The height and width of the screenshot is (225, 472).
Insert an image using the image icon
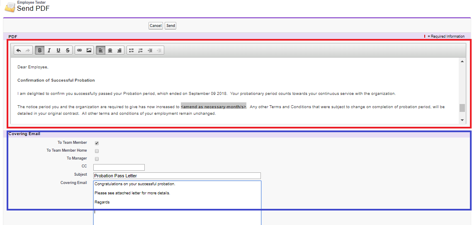click(89, 51)
